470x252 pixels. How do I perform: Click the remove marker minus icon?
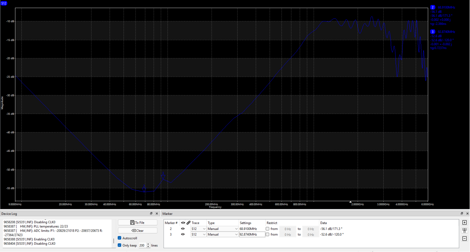pos(464,239)
